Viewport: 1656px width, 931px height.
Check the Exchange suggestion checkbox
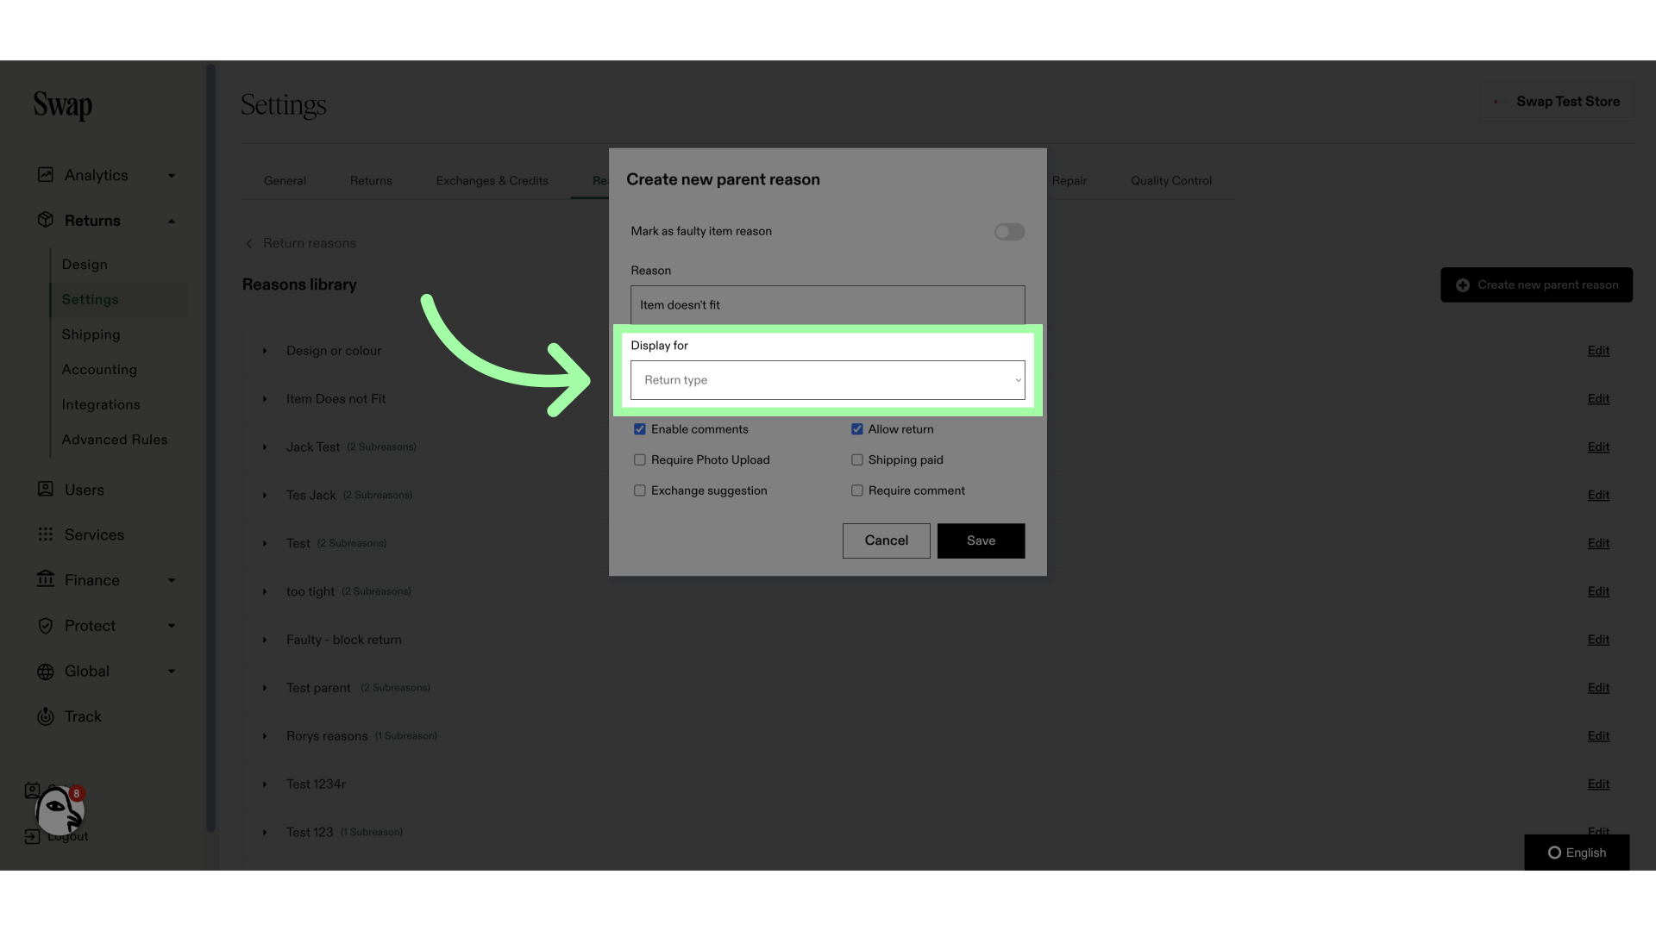(640, 490)
